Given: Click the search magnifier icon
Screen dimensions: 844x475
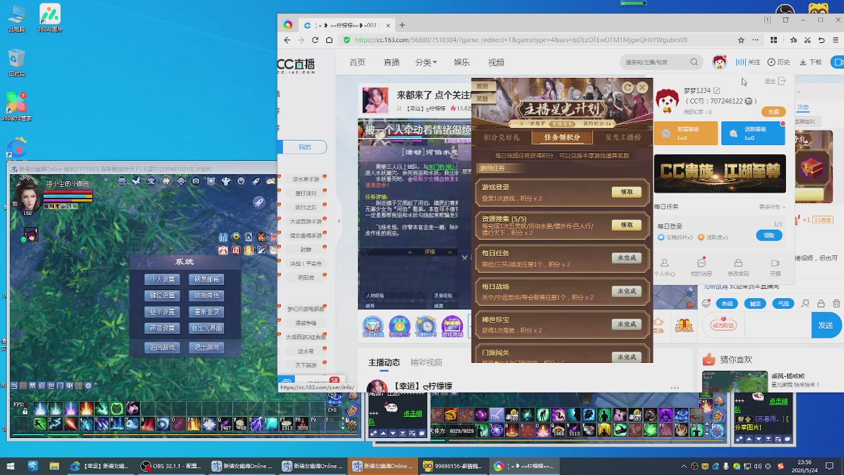Looking at the screenshot, I should [x=694, y=62].
